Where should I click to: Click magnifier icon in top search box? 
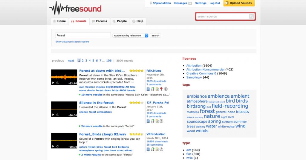tap(251, 16)
